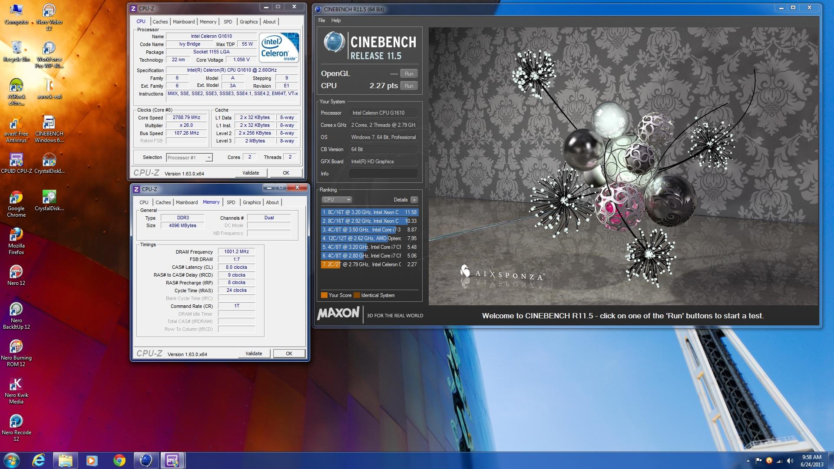Open Windows Media Player taskbar icon
Screen dimensions: 834x469
[92, 460]
